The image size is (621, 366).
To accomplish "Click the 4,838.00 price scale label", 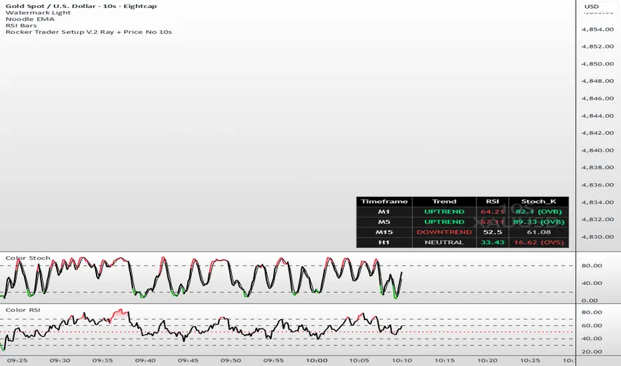I will click(598, 168).
